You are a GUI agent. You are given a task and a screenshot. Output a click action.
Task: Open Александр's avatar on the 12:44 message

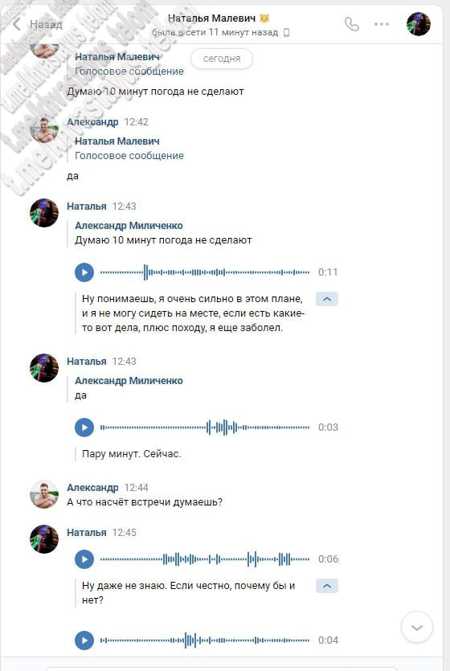pos(44,495)
